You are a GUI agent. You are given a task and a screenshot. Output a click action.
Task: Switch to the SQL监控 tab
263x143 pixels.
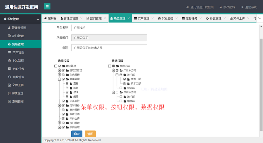[x=166, y=18]
